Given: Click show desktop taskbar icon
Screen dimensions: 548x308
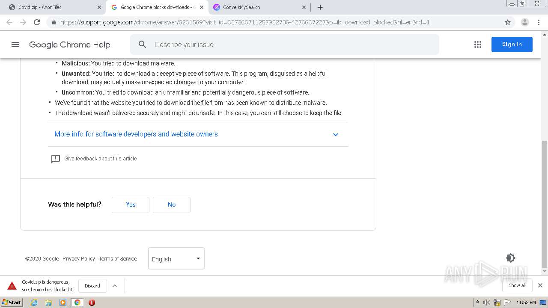Looking at the screenshot, I should pyautogui.click(x=543, y=302).
